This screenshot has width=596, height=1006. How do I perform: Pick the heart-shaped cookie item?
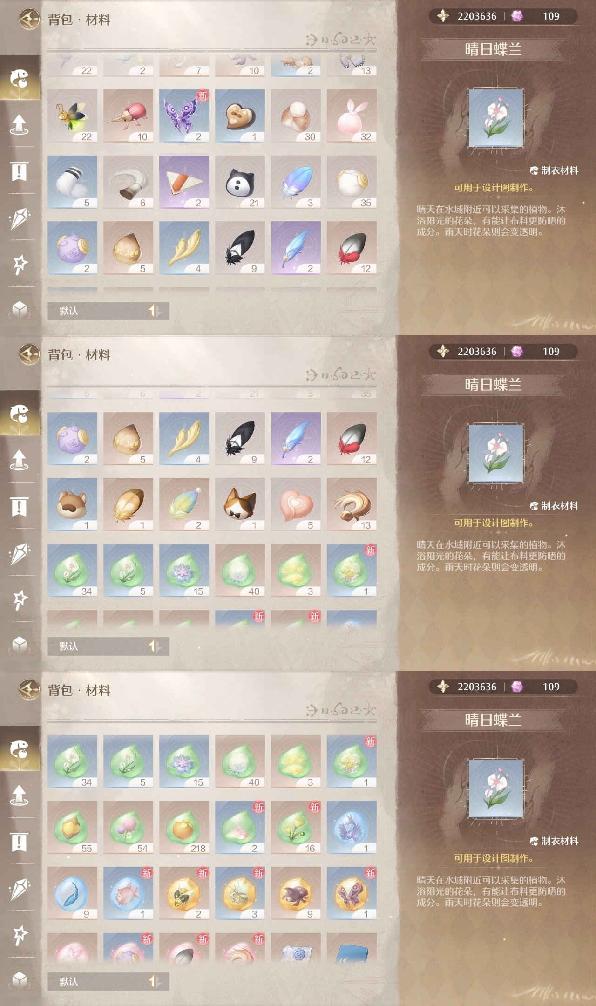[240, 116]
